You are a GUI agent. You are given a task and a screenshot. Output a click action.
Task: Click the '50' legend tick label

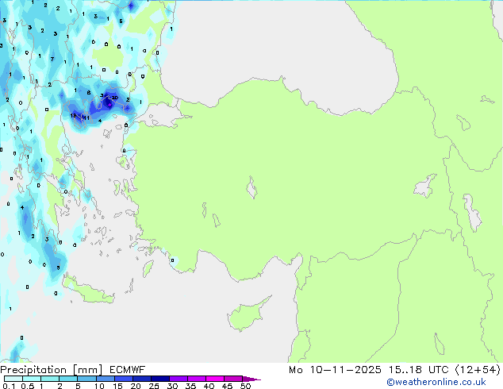click(x=245, y=386)
